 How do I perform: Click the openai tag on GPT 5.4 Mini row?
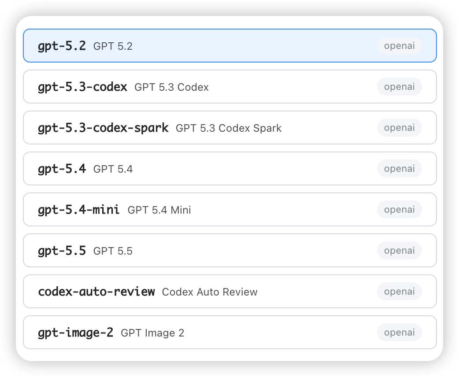(399, 210)
